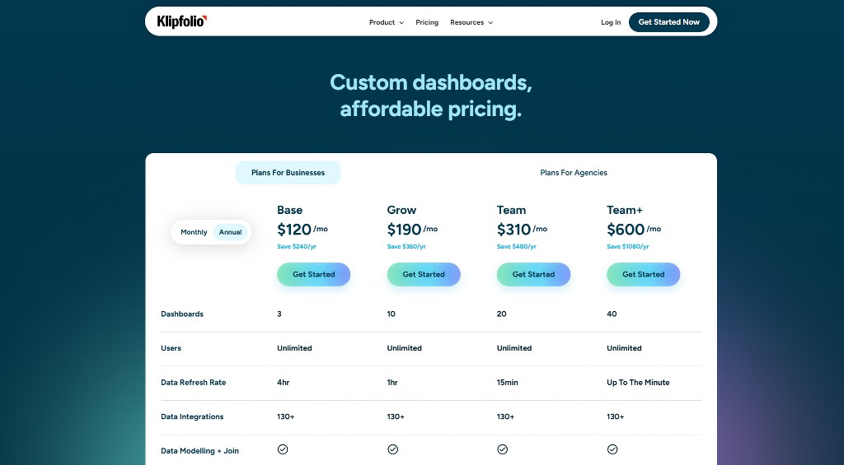Click the Users row label
This screenshot has height=465, width=844.
pyautogui.click(x=171, y=348)
